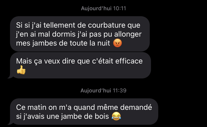The width and height of the screenshot is (207, 127).
Task: Click the tail of the thumbs-up message bubble
Action: click(10, 77)
